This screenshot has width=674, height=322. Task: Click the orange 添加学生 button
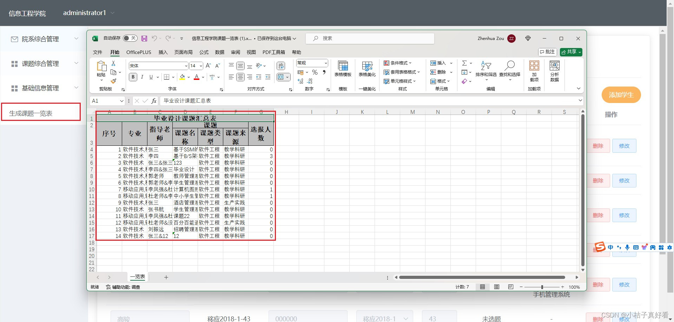point(621,95)
